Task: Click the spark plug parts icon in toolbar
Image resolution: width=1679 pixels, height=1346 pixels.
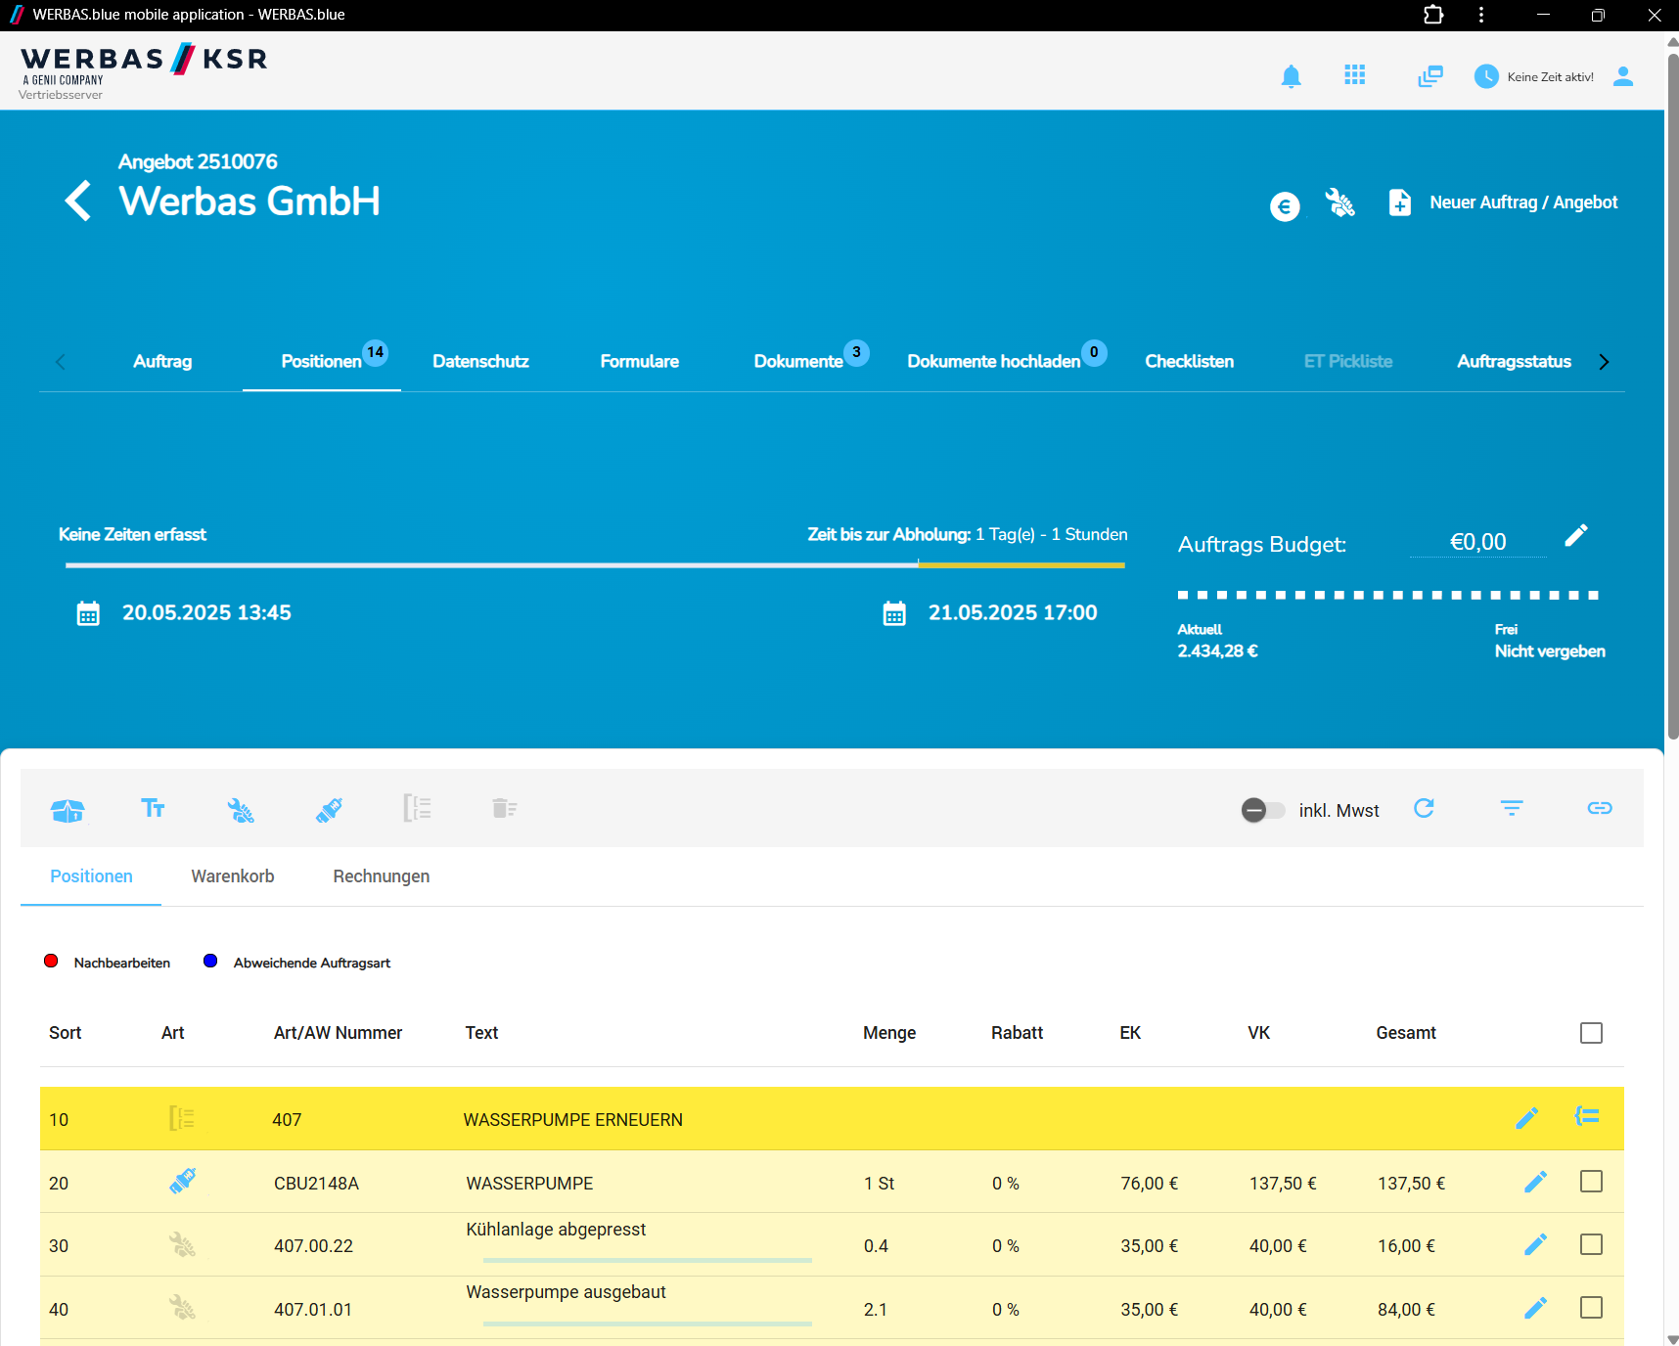Action: [329, 809]
